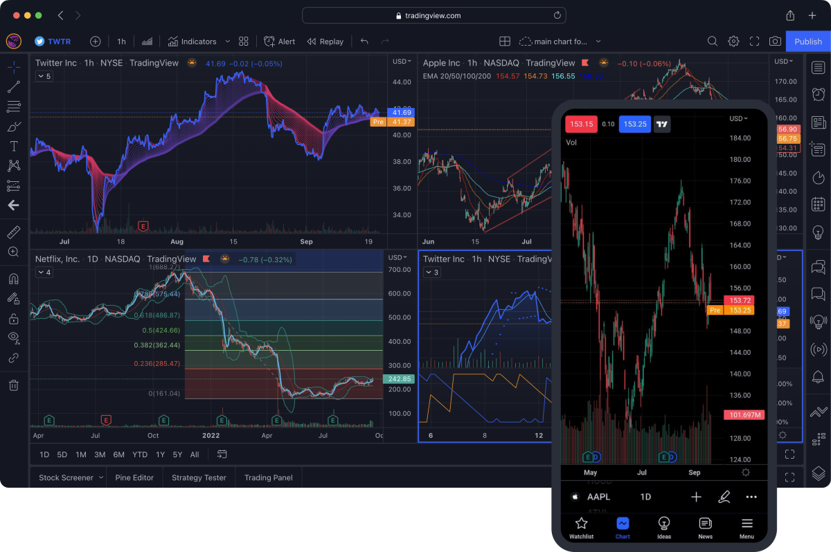The width and height of the screenshot is (831, 552).
Task: Open the alarm clock panel on right sidebar
Action: point(819,93)
